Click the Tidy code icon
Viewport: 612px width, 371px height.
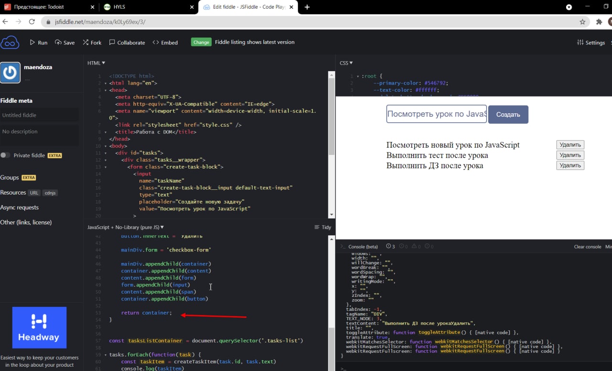[x=317, y=227]
